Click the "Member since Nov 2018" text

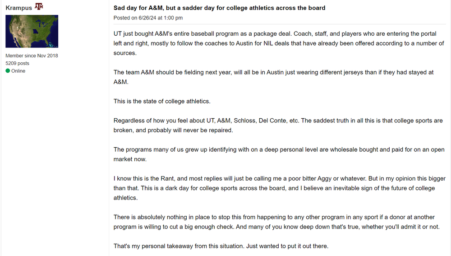point(32,56)
